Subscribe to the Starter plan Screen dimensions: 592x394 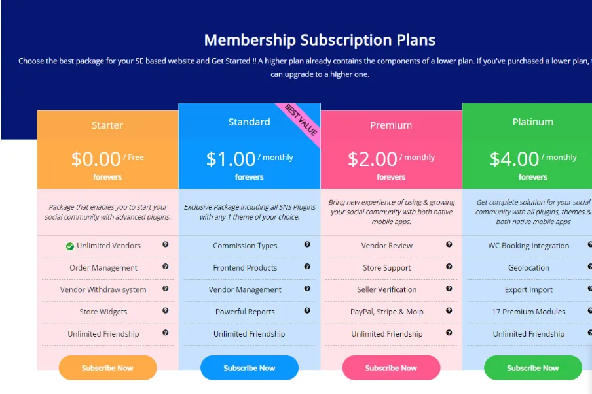pos(107,368)
